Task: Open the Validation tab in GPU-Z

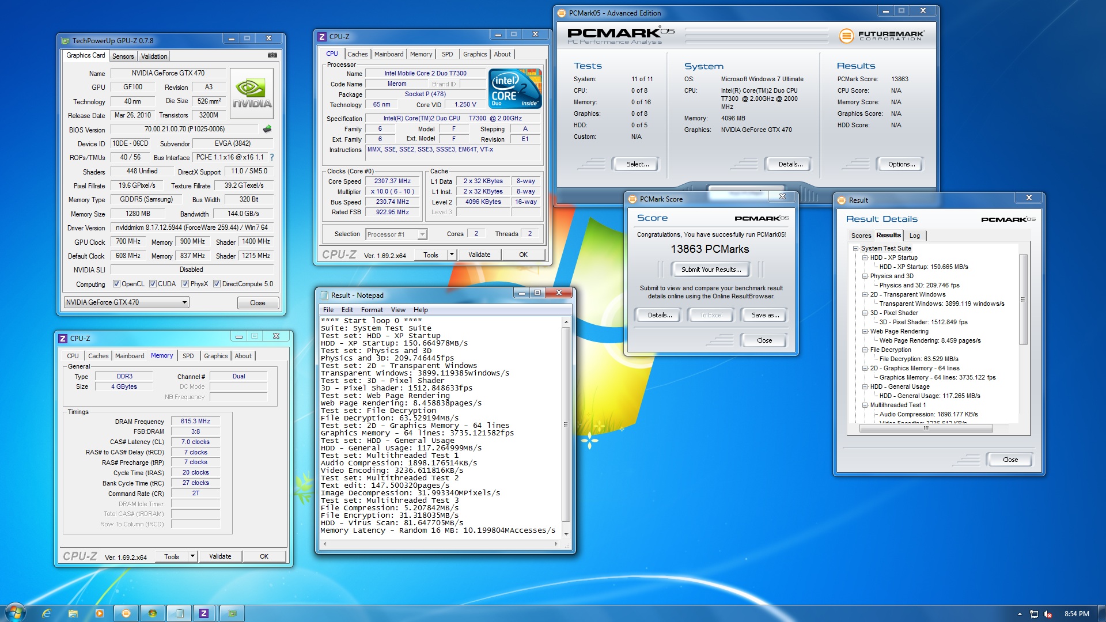Action: tap(154, 56)
